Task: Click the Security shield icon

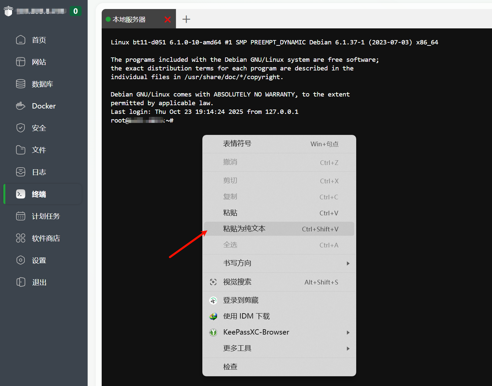Action: tap(21, 128)
